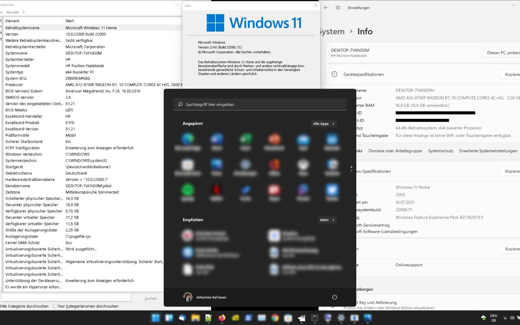Image resolution: width=520 pixels, height=325 pixels.
Task: Click the page indicator dots in Start menu
Action: [351, 169]
